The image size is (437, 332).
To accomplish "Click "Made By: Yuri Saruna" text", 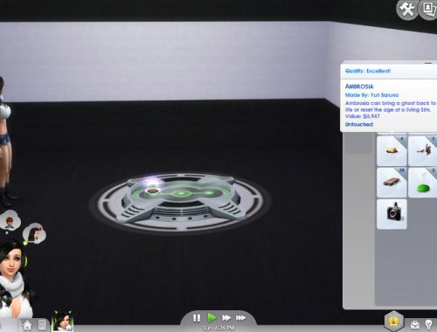I will click(x=371, y=95).
